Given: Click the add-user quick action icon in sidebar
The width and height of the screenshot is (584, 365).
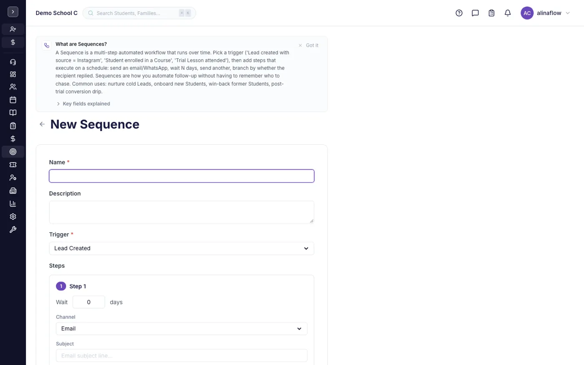Looking at the screenshot, I should point(13,29).
